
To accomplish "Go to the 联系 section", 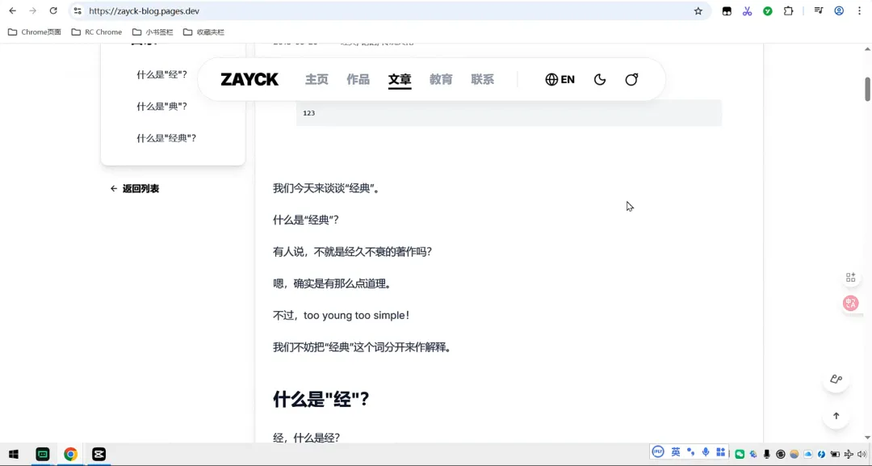I will [482, 79].
